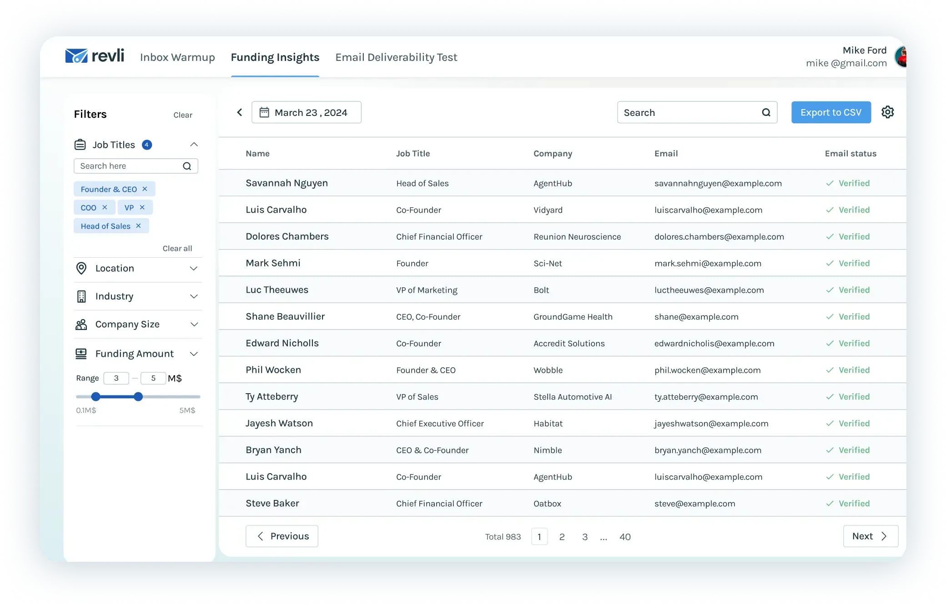Collapse the Job Titles section

coord(194,145)
